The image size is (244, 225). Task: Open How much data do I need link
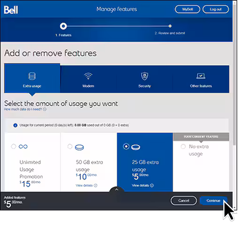tap(23, 109)
